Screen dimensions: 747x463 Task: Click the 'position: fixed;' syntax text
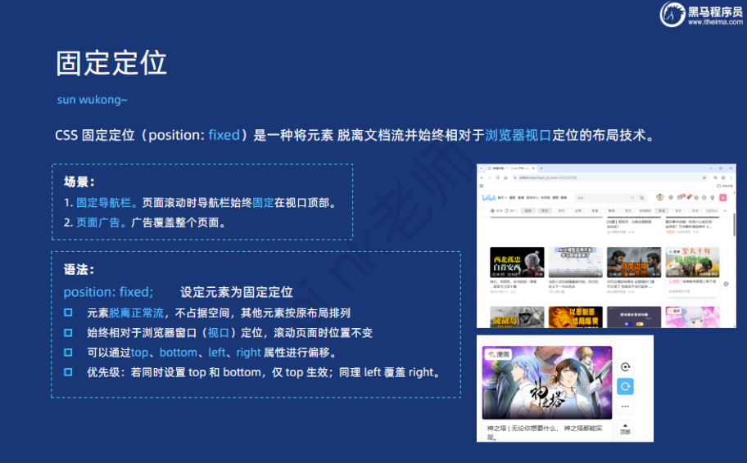109,292
